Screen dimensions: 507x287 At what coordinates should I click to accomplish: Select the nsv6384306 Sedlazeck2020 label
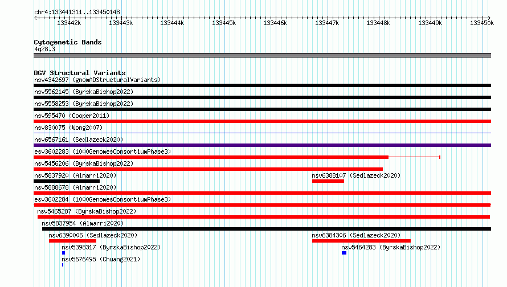tap(356, 235)
